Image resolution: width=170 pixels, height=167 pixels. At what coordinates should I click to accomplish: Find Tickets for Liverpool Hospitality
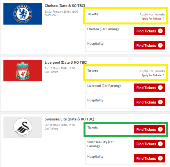(x=149, y=102)
